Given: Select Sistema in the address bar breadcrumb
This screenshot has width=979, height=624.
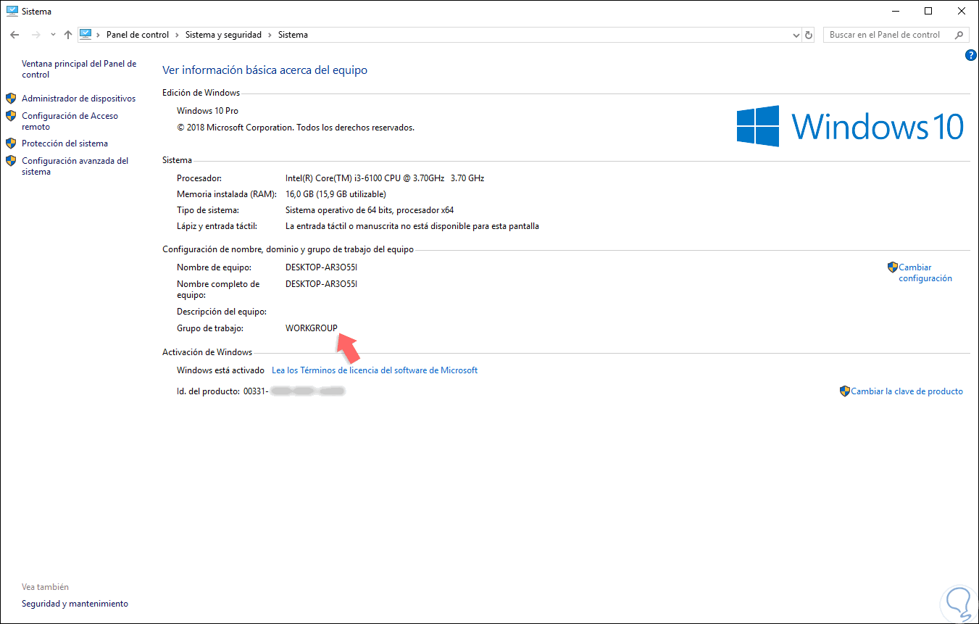Looking at the screenshot, I should [293, 35].
